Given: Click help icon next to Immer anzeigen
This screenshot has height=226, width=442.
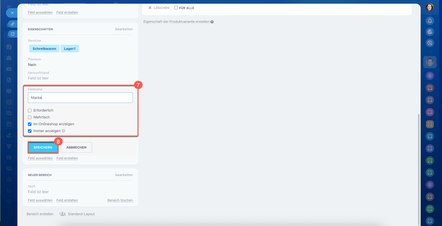Looking at the screenshot, I should [x=64, y=131].
